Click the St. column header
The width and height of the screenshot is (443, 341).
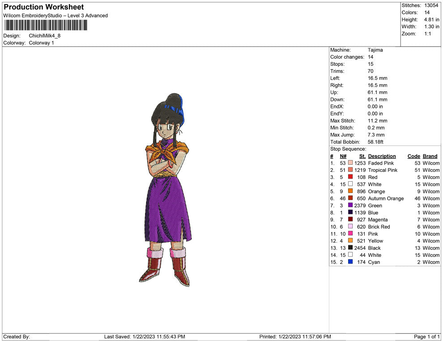[362, 156]
